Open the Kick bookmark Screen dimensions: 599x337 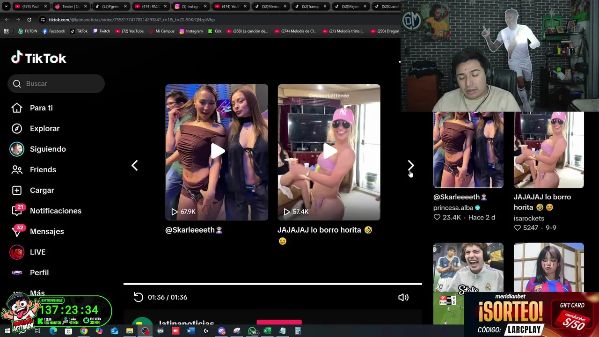click(x=215, y=31)
